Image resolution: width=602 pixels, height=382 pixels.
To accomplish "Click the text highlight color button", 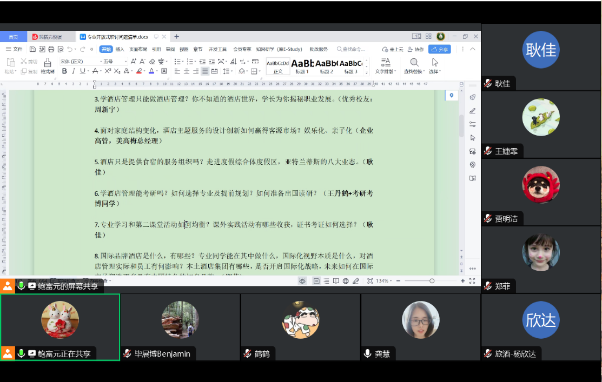I will [140, 71].
